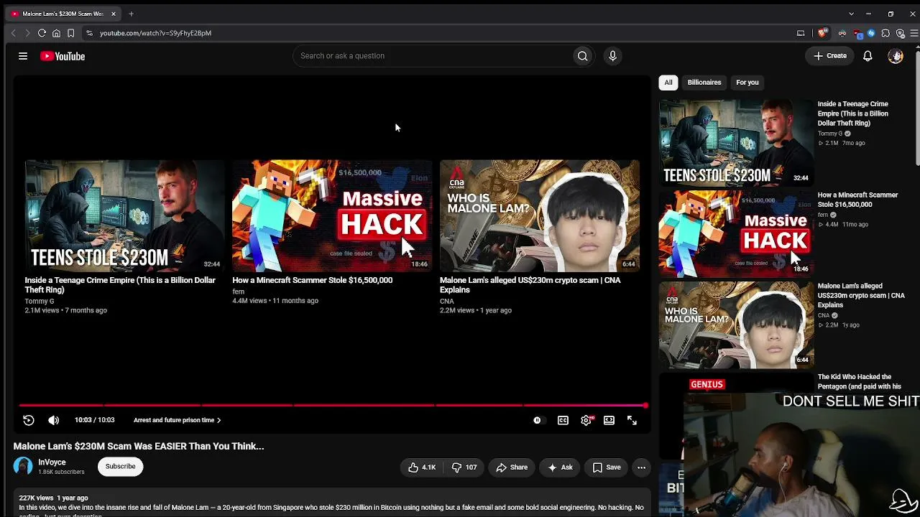Mute the video volume
This screenshot has height=517, width=920.
pos(53,420)
